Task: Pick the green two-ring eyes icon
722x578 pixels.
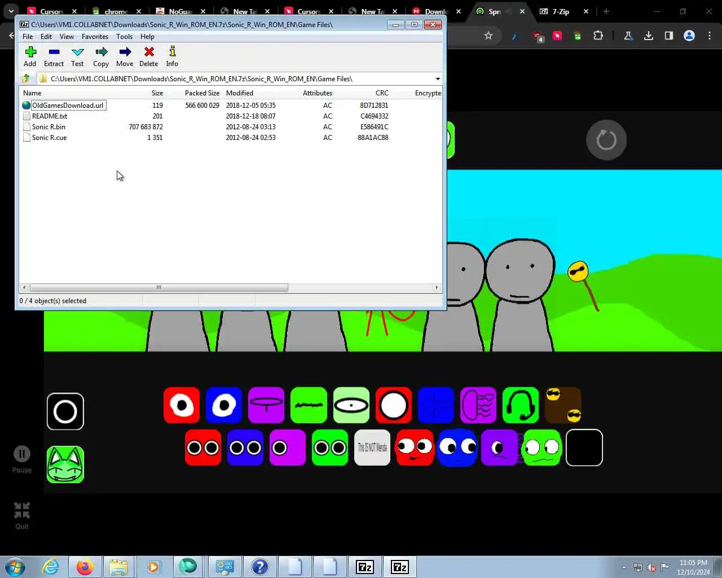Action: click(x=330, y=448)
